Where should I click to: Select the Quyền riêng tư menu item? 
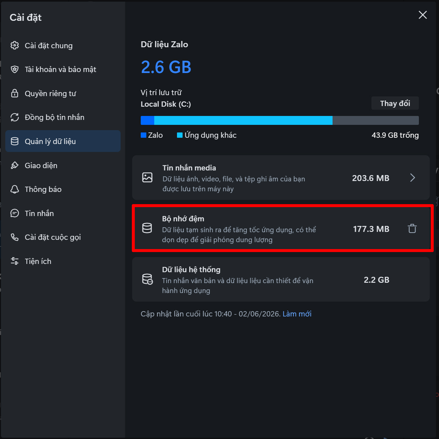(x=63, y=93)
